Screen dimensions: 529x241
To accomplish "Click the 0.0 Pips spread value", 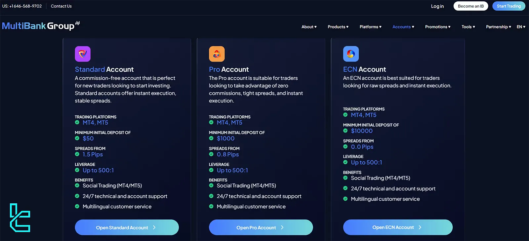I will [x=362, y=147].
